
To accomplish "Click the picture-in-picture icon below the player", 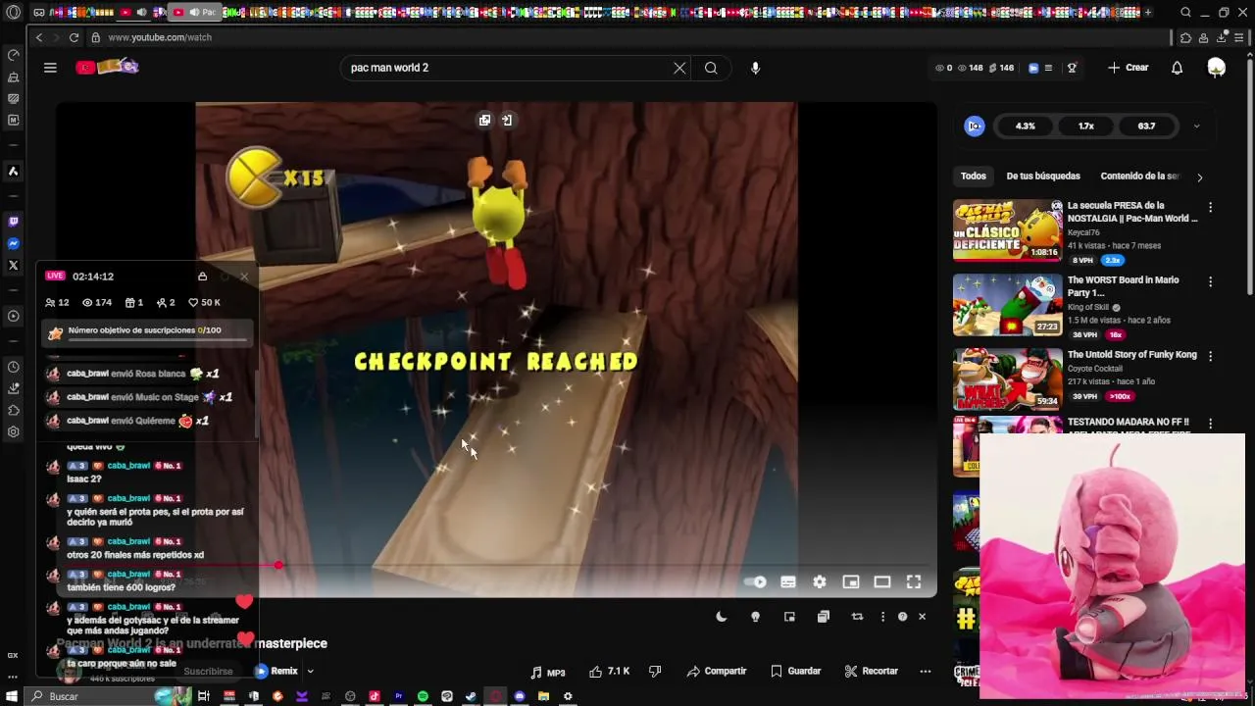I will click(x=789, y=617).
